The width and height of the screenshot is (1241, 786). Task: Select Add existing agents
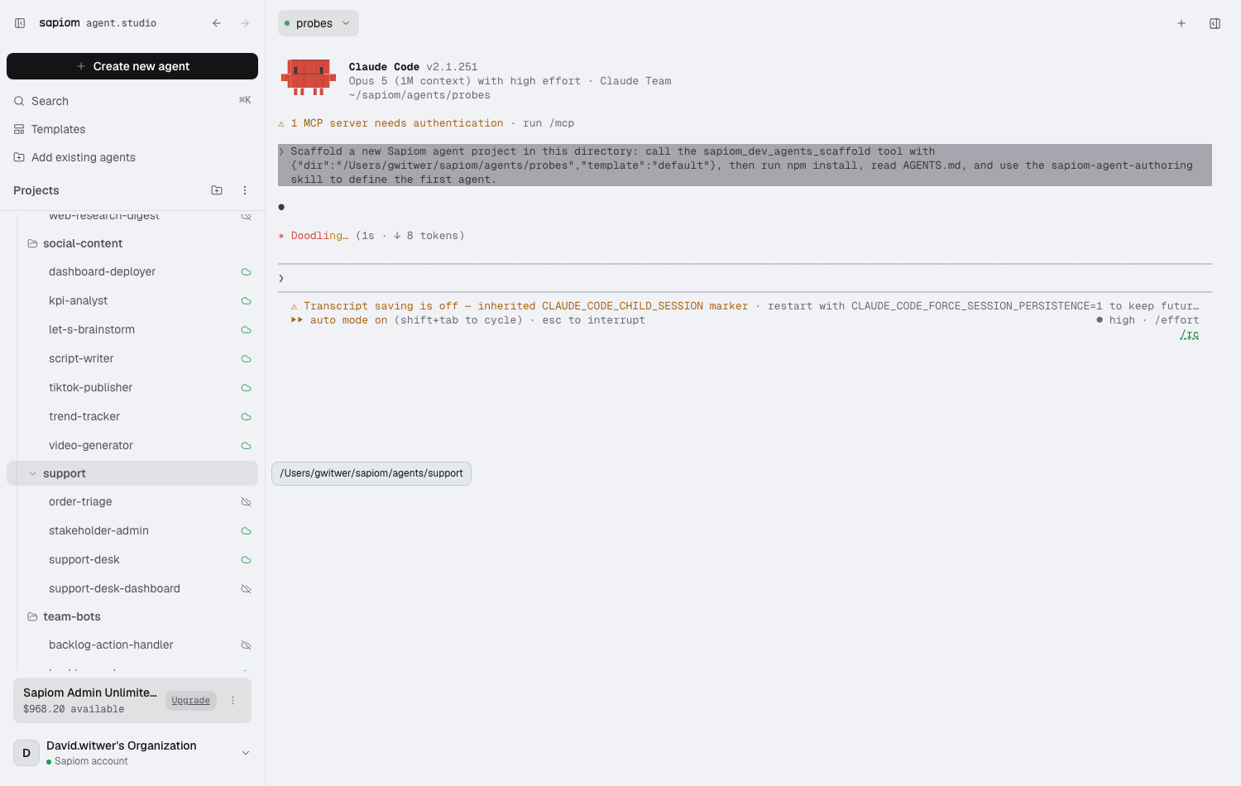(x=132, y=157)
